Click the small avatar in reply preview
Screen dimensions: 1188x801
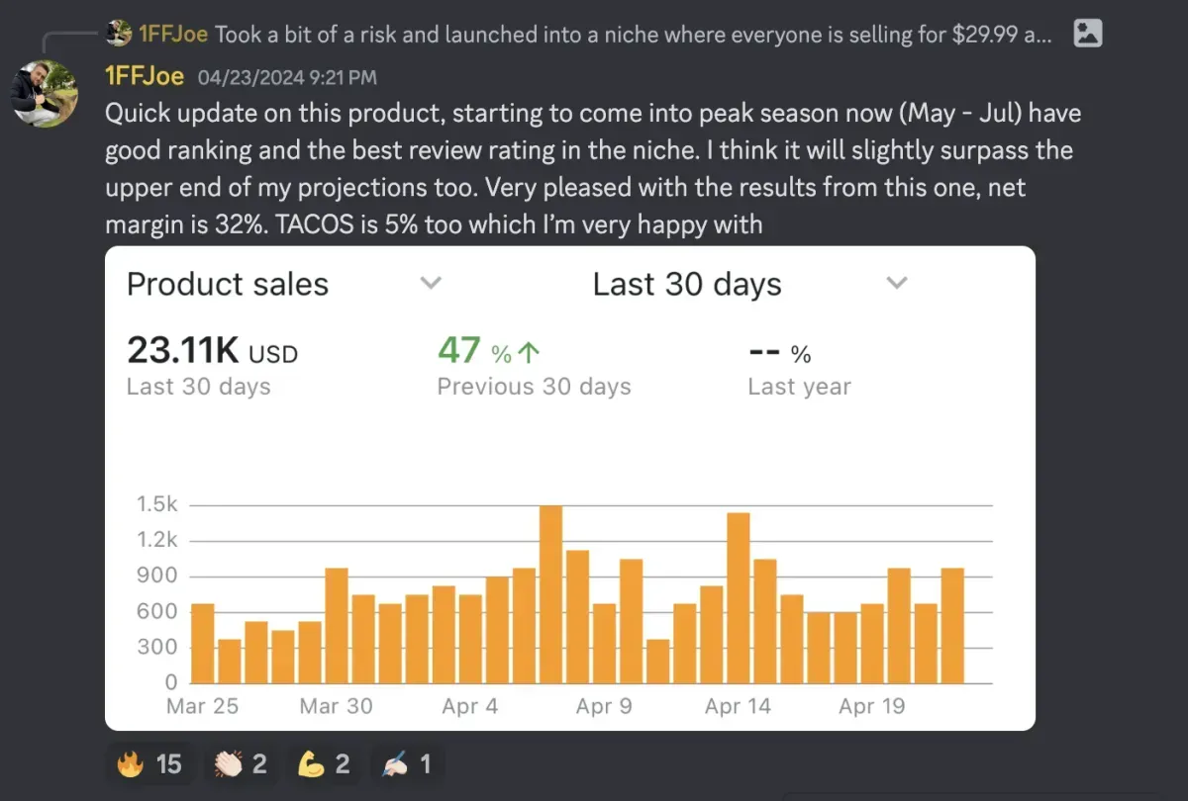[120, 34]
